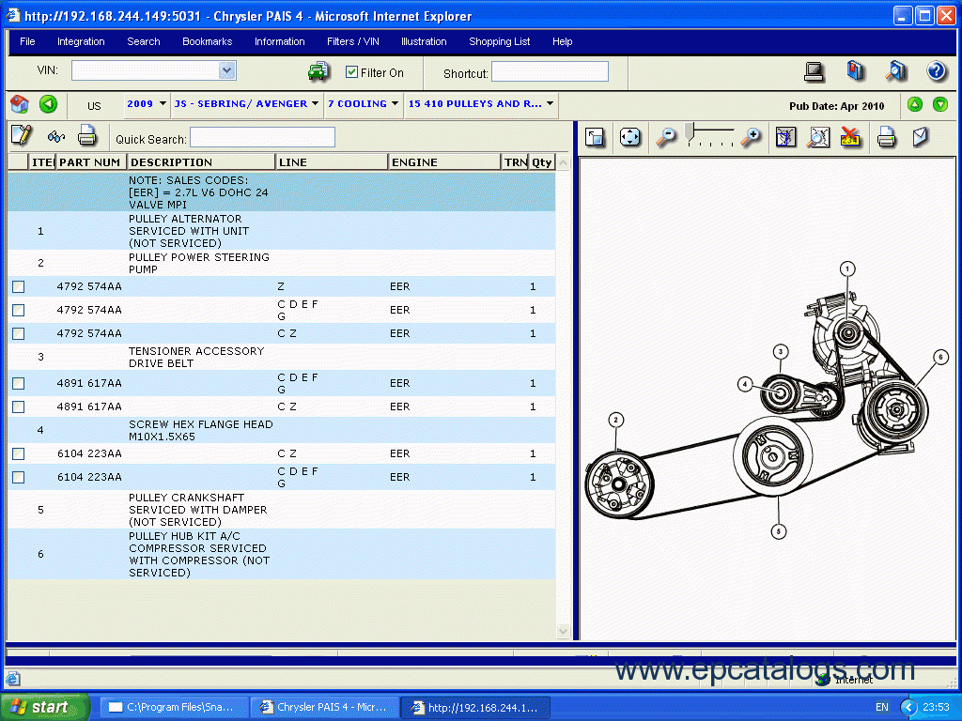Print the illustration
The image size is (962, 721).
pyautogui.click(x=886, y=137)
